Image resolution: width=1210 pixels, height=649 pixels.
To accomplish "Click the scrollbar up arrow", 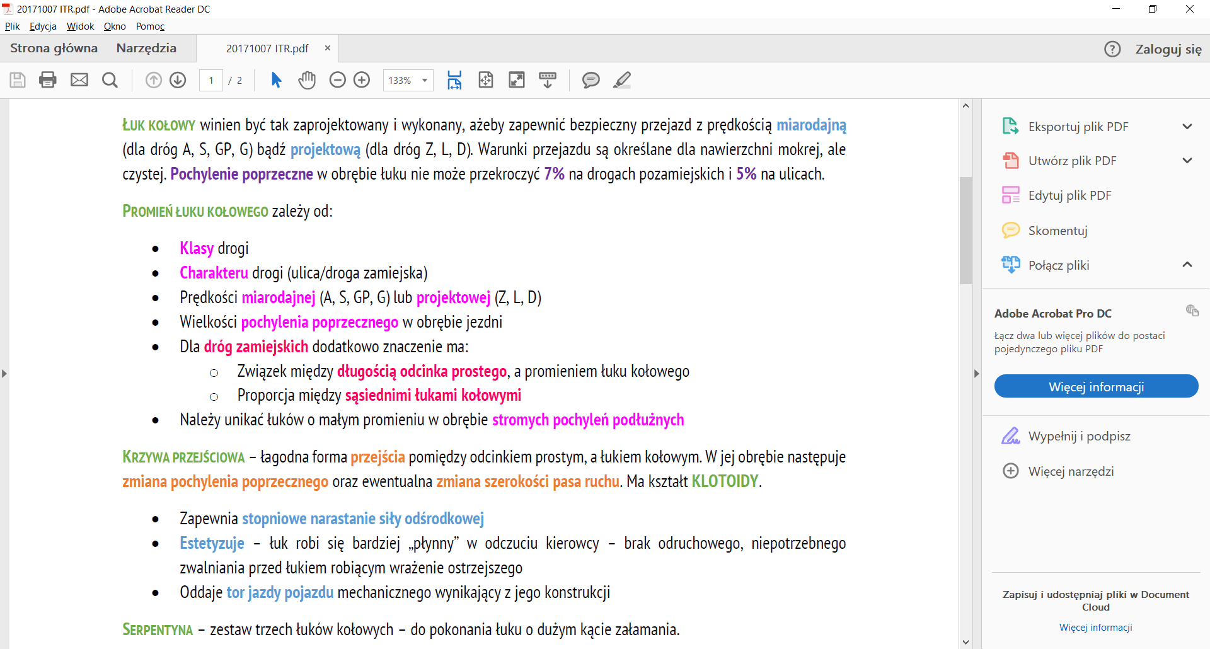I will (x=965, y=105).
